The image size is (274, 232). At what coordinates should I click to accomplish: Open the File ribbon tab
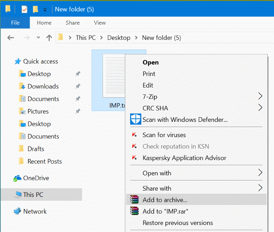point(15,23)
